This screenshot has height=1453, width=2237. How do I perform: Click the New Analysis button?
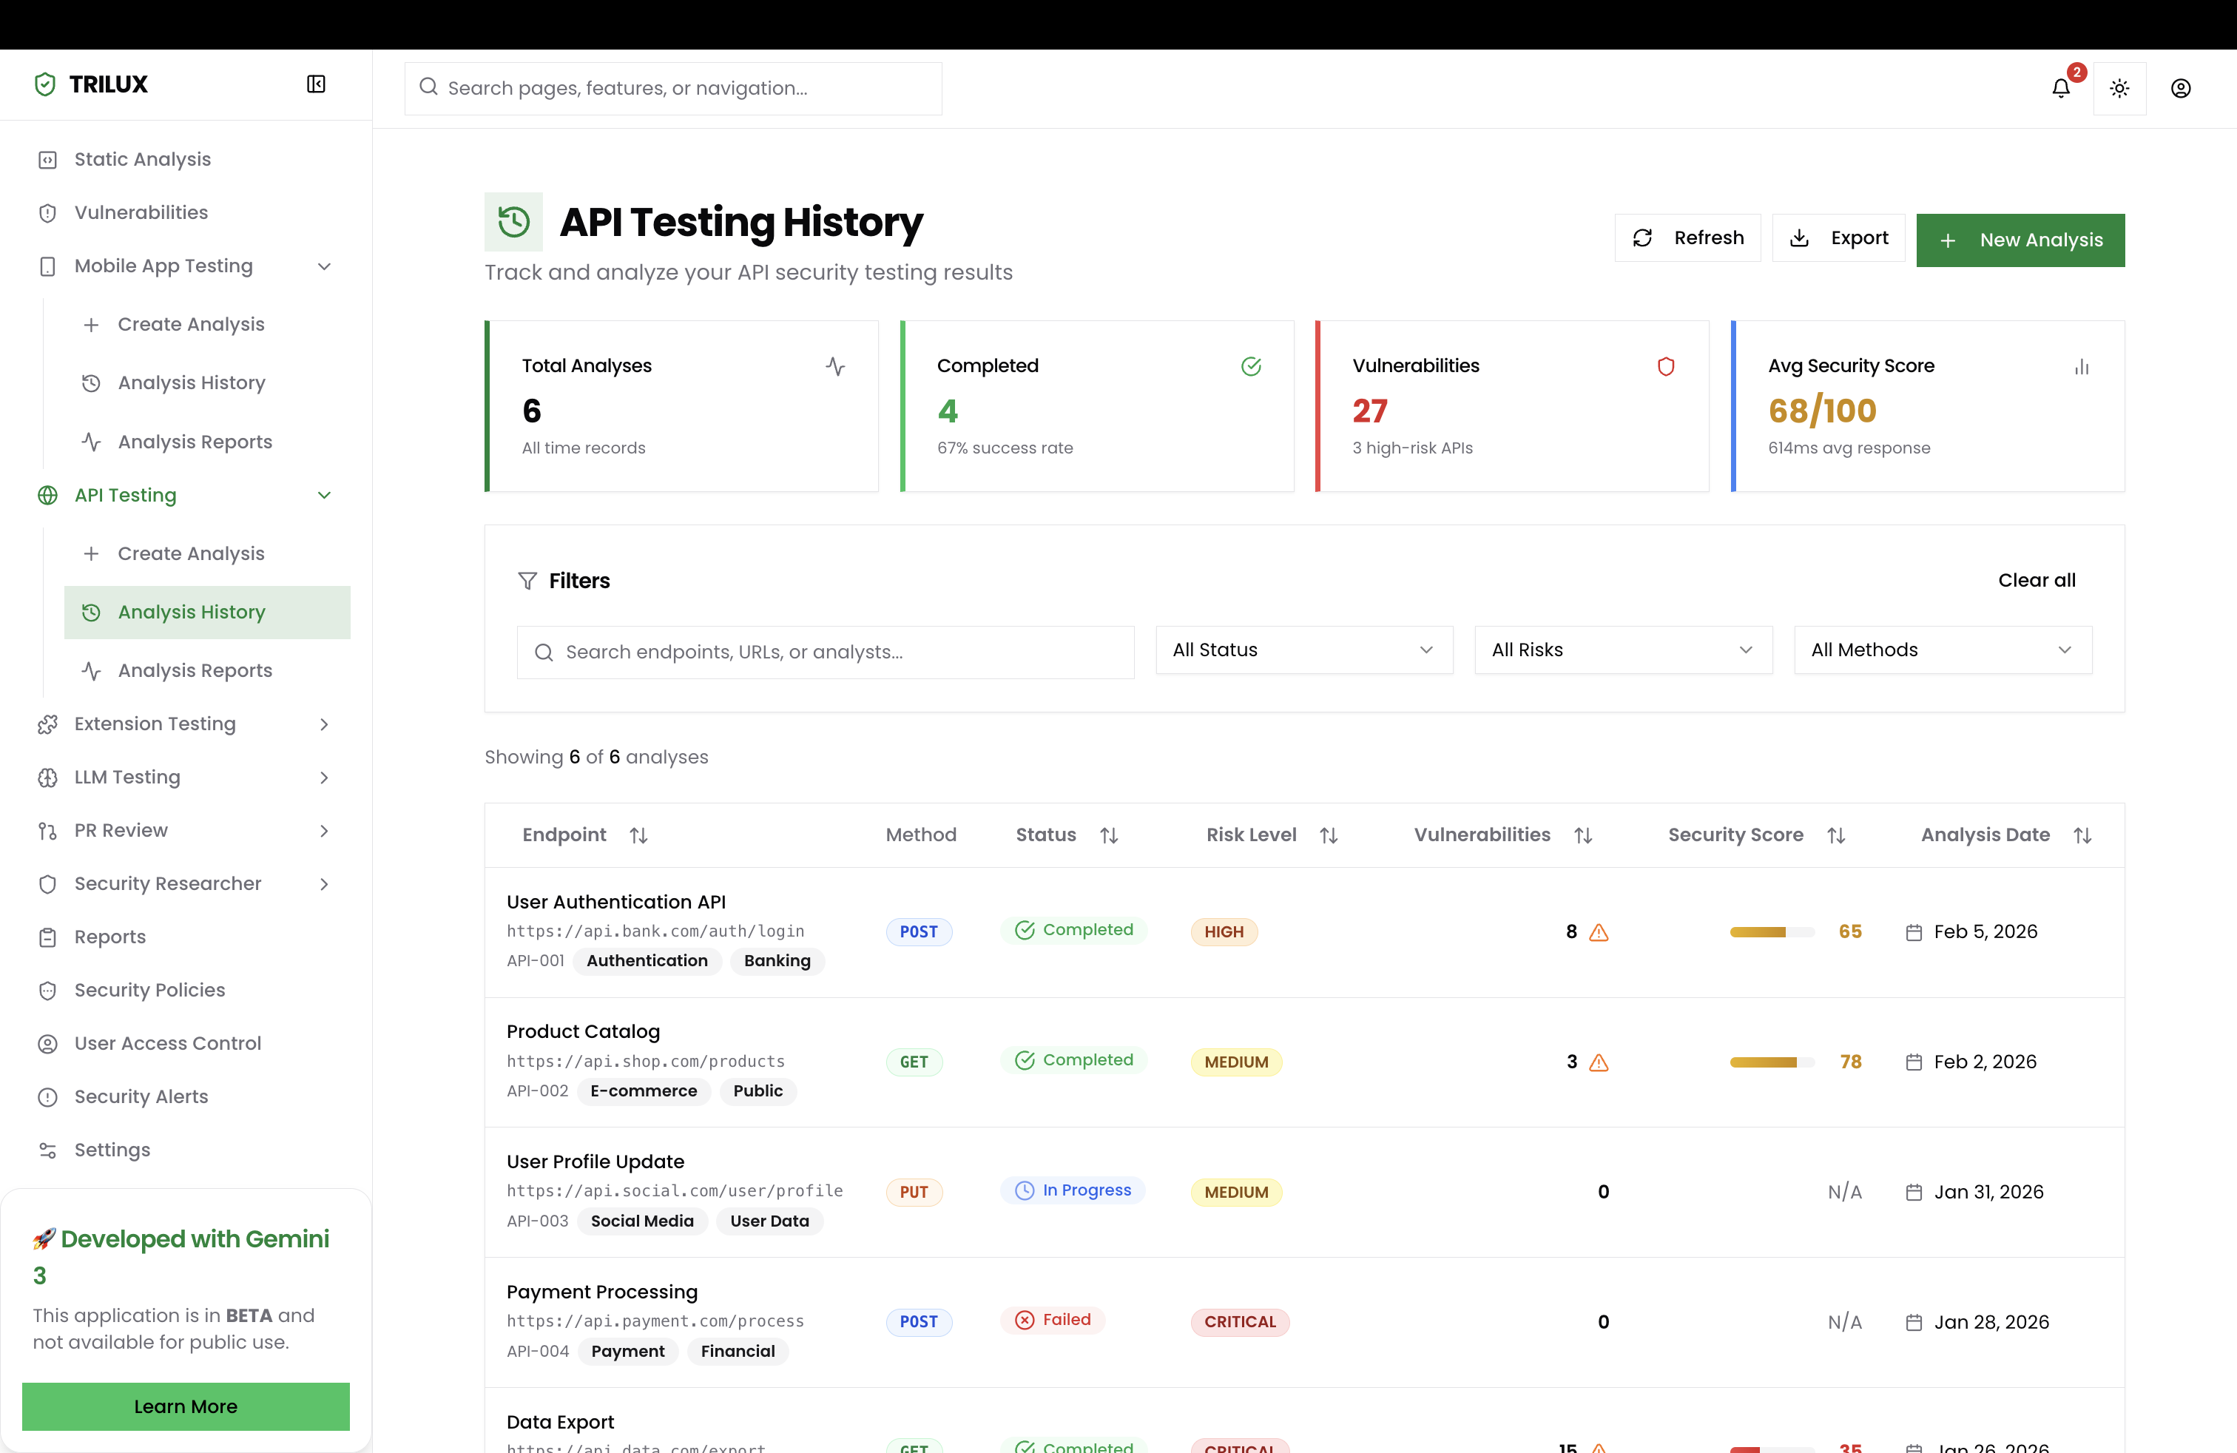tap(2020, 240)
